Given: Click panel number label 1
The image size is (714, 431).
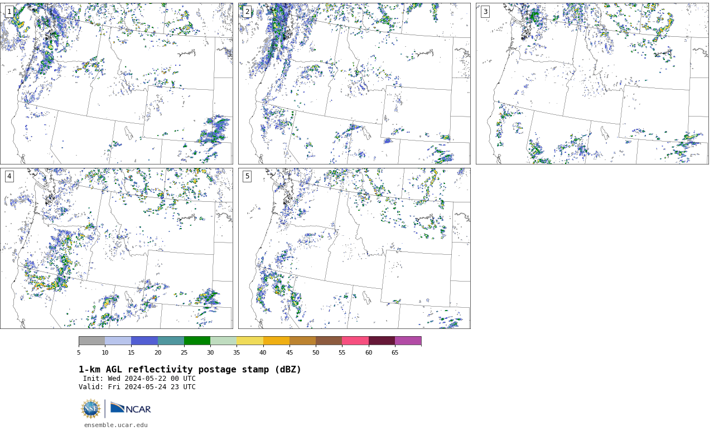Looking at the screenshot, I should click(9, 12).
